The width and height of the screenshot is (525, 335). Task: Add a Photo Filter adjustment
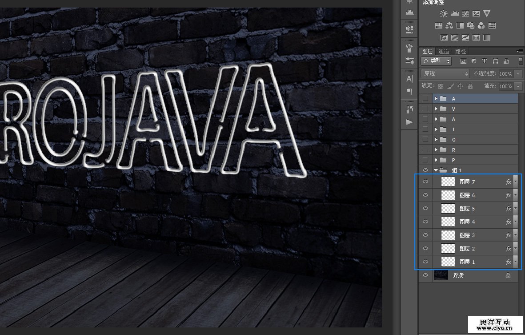click(471, 26)
